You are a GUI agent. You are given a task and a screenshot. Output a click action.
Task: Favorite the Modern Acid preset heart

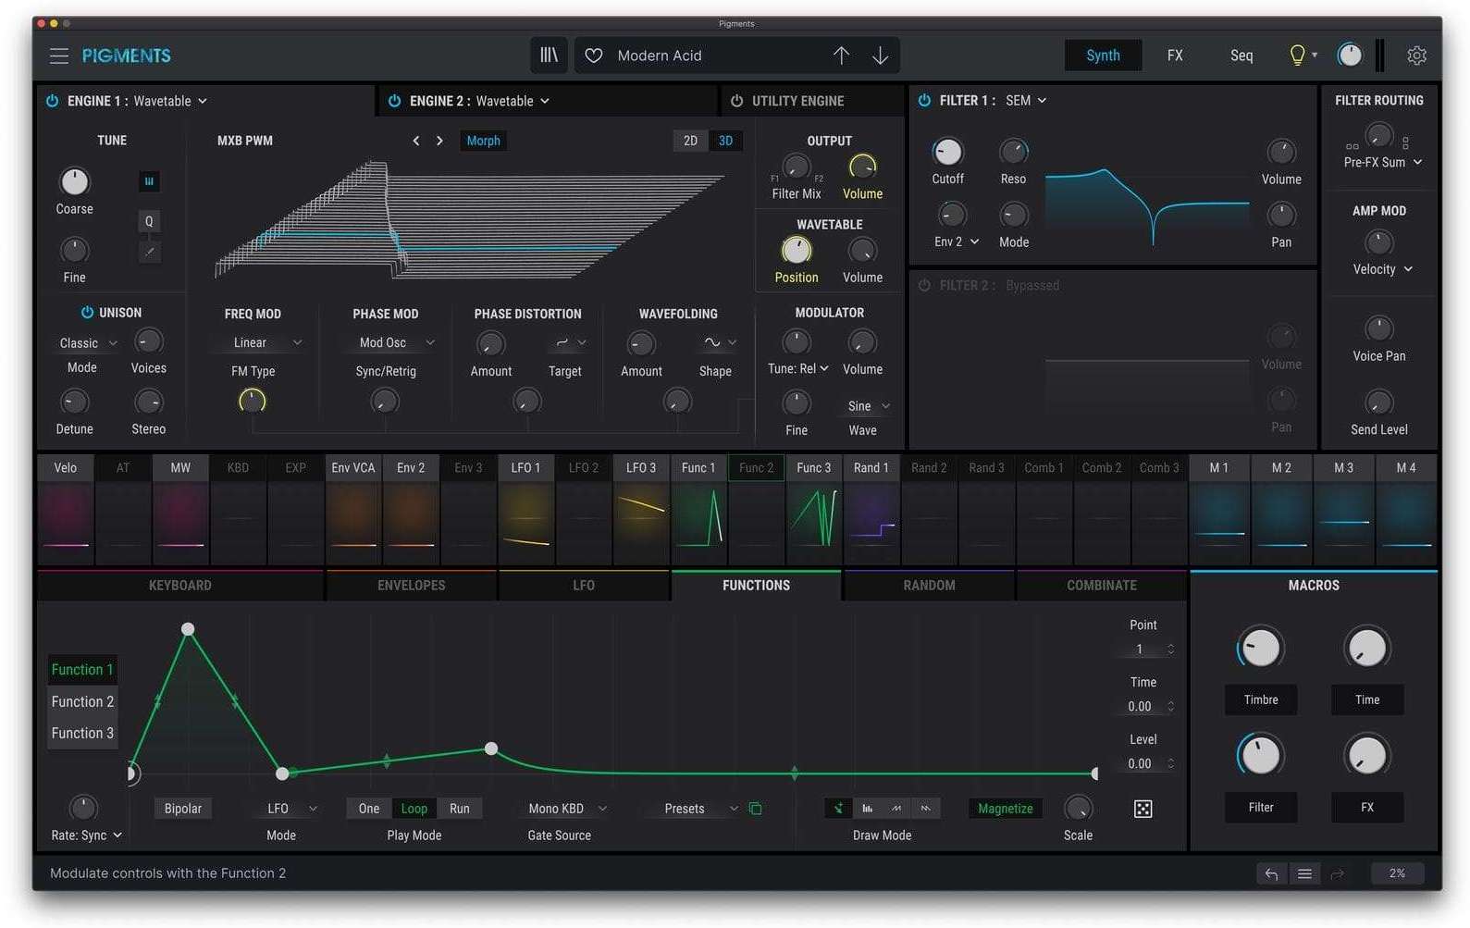pos(594,56)
